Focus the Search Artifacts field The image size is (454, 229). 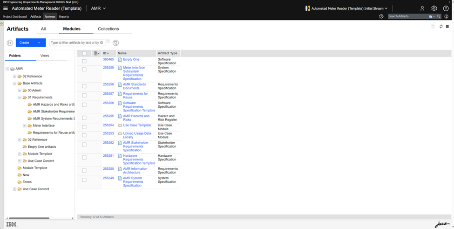click(408, 16)
